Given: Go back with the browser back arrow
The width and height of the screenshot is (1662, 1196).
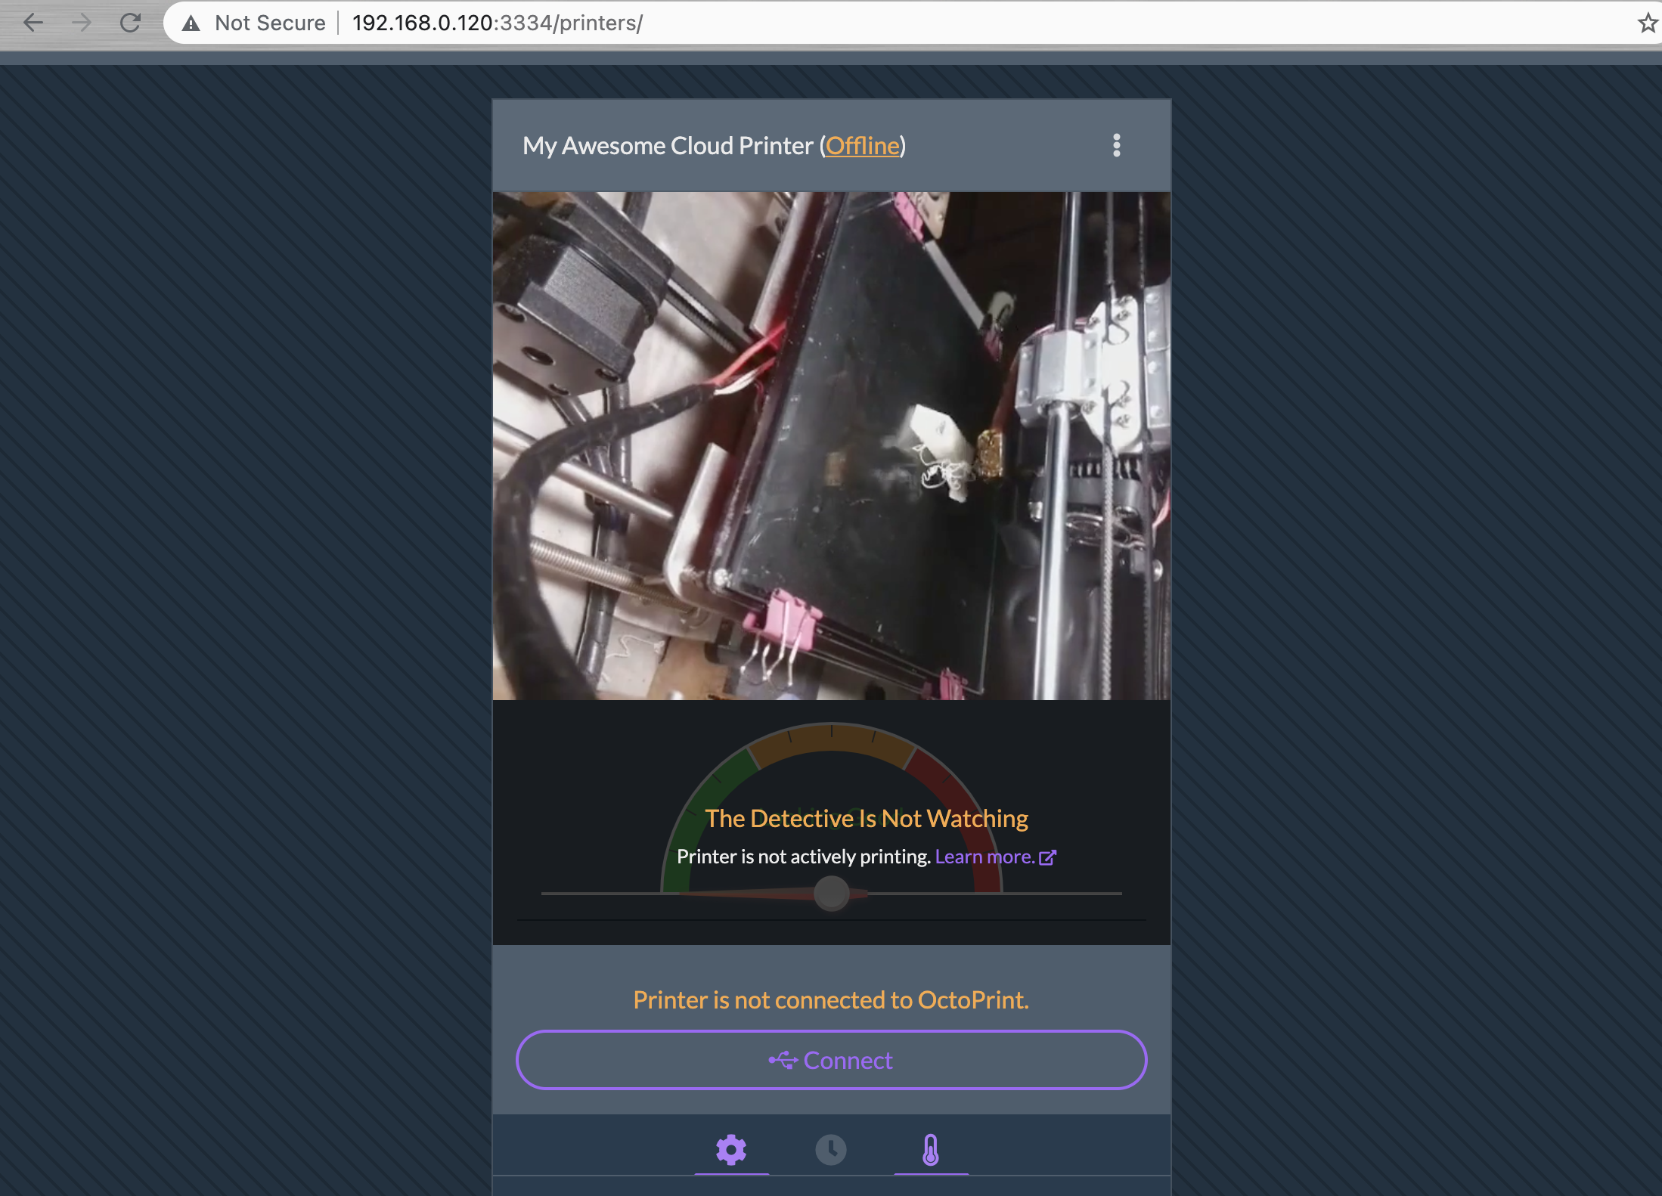Looking at the screenshot, I should (33, 23).
